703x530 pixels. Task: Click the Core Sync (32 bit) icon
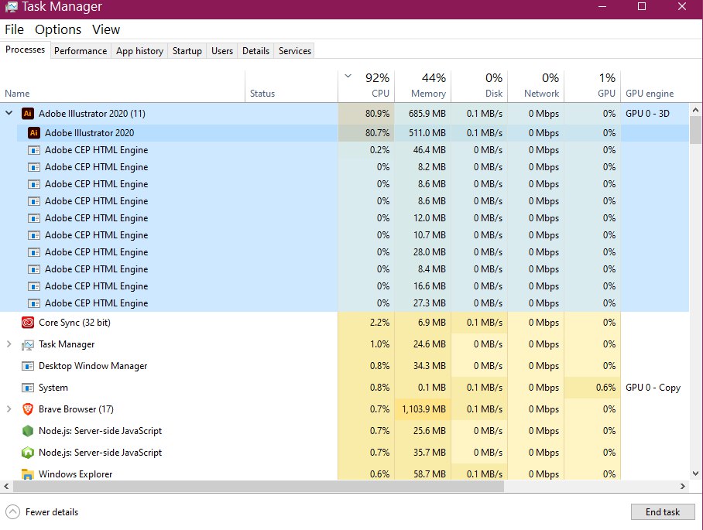(x=28, y=323)
